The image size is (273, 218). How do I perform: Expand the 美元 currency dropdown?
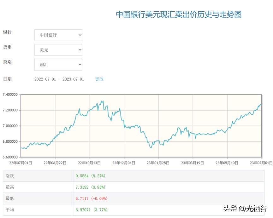[58, 50]
